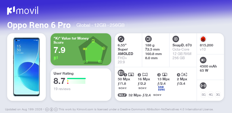Click the green Ki logo under score

click(56, 58)
